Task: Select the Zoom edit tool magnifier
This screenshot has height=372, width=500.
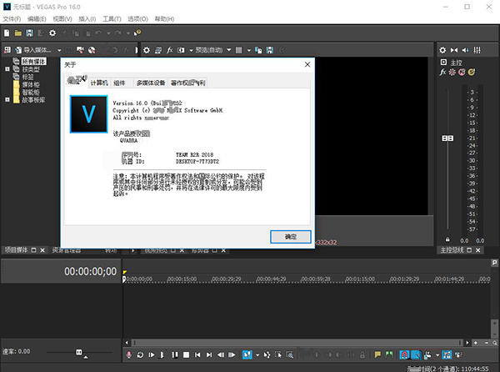Action: click(290, 354)
